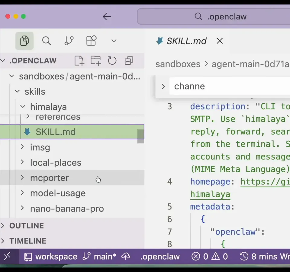Open the Source Control view icon

coord(69,41)
